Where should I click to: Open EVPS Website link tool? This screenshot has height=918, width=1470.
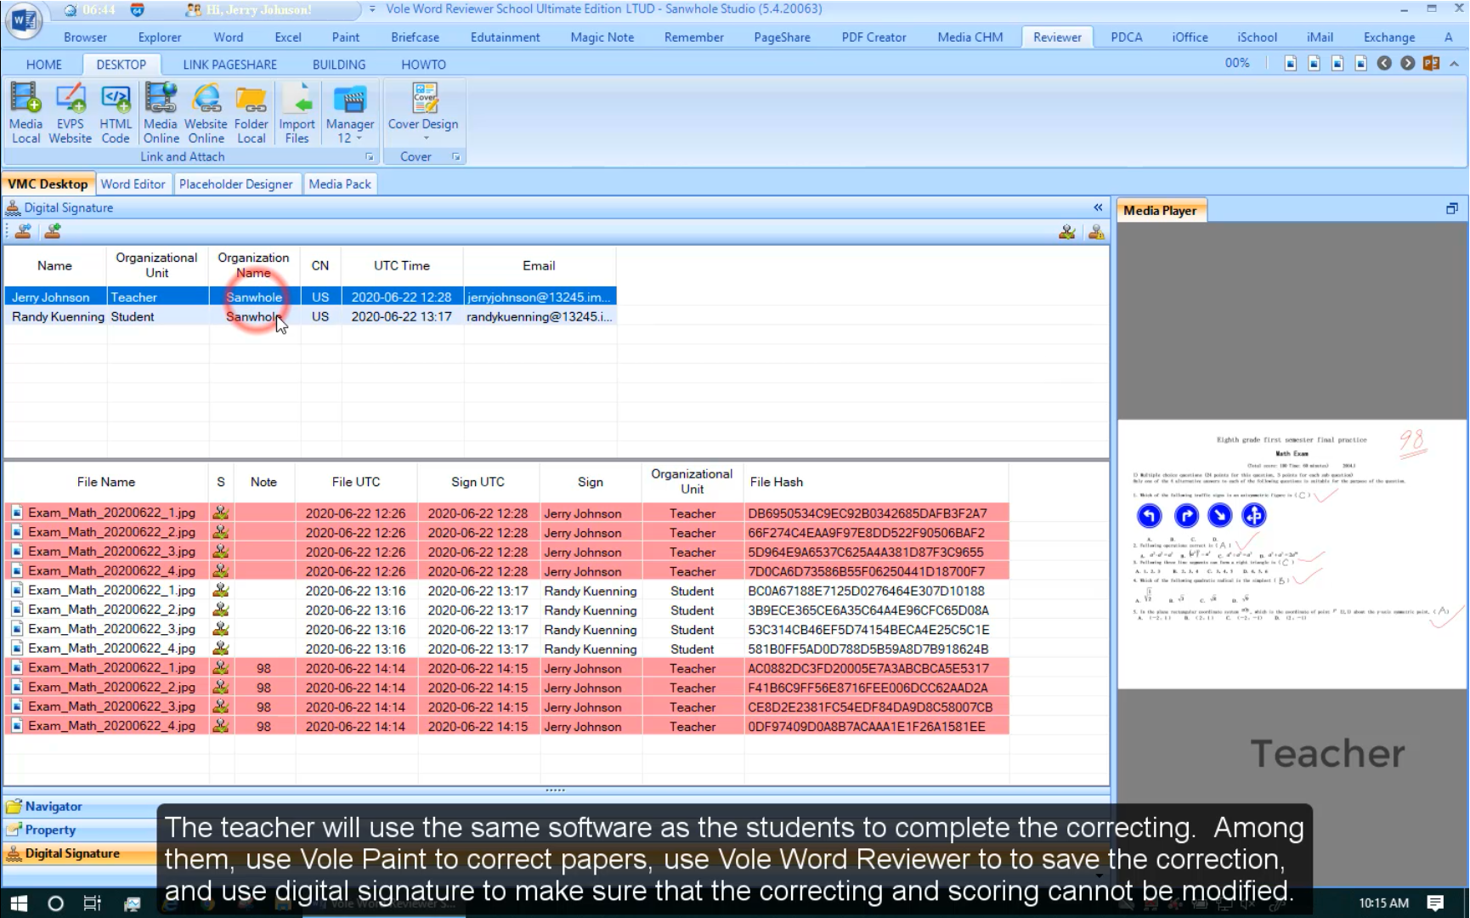pos(70,114)
